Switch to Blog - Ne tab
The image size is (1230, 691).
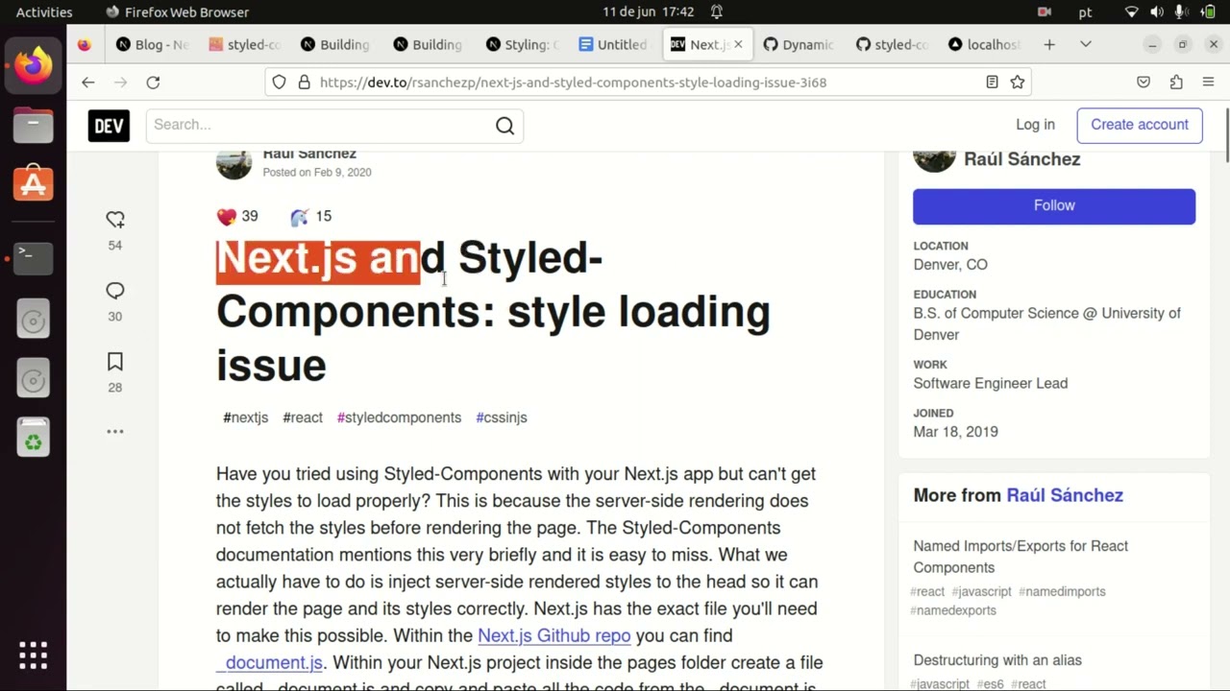coord(152,44)
